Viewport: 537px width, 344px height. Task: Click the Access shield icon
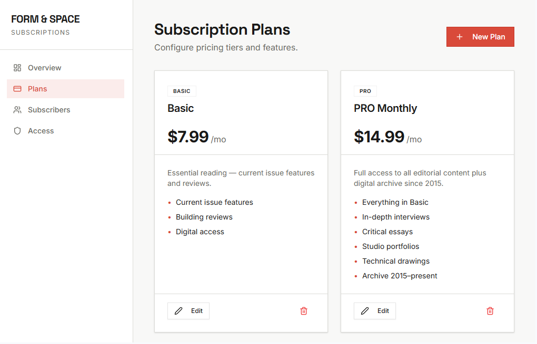(17, 131)
